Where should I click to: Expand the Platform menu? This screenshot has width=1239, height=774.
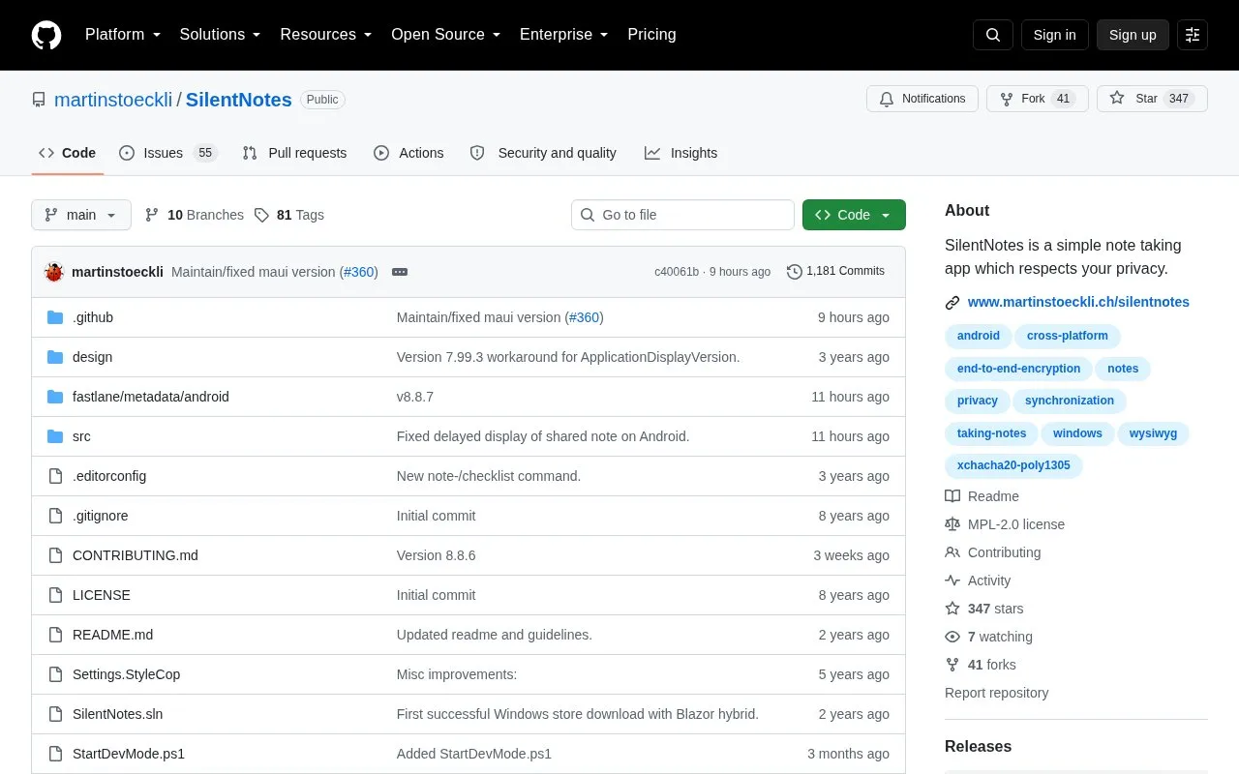(x=123, y=35)
